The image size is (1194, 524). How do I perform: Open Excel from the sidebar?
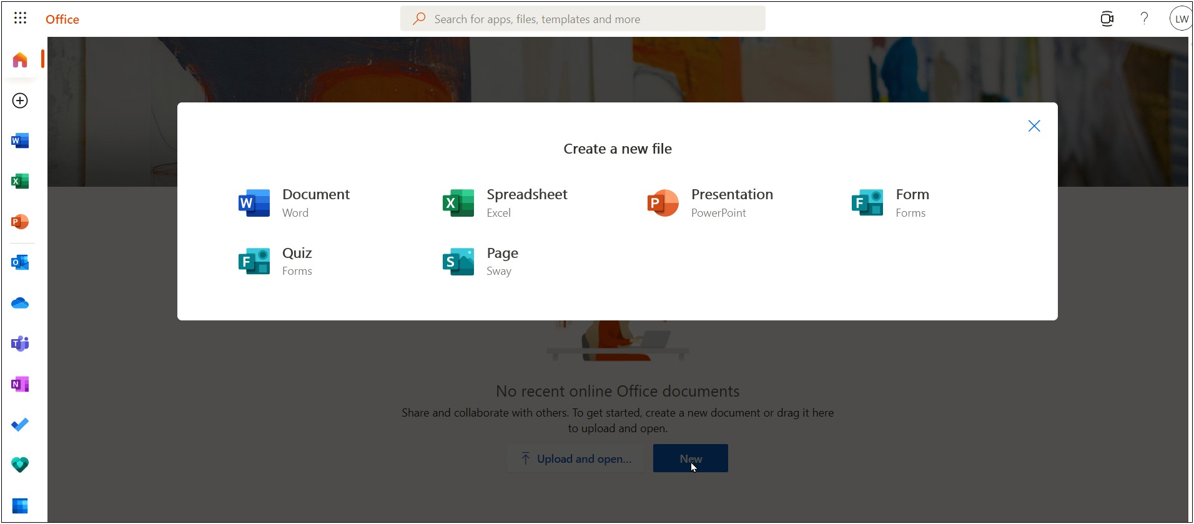tap(20, 181)
